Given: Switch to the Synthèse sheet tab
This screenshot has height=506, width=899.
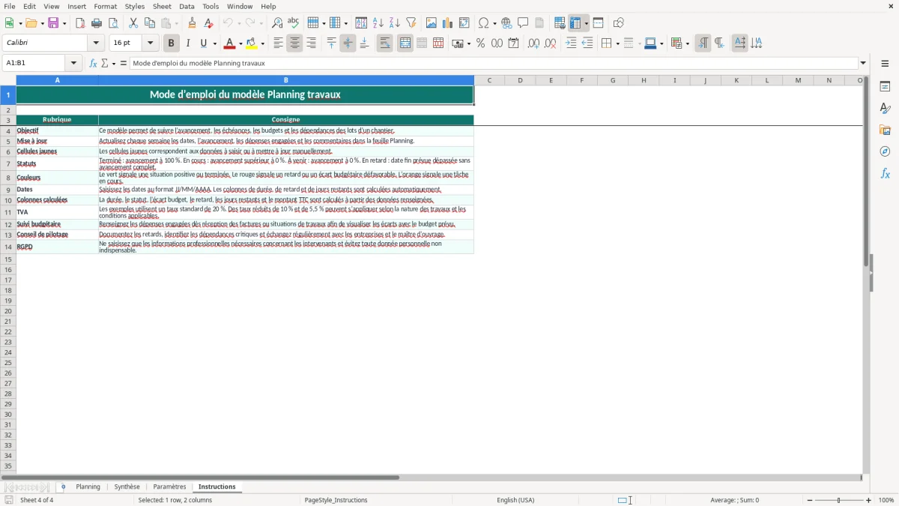Looking at the screenshot, I should [x=127, y=487].
